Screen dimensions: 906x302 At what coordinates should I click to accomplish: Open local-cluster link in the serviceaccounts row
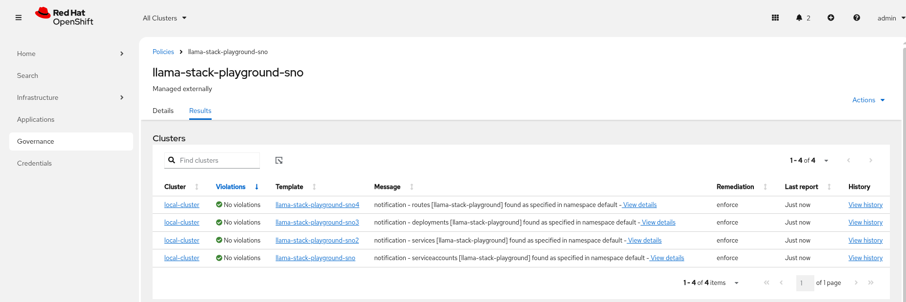point(182,258)
